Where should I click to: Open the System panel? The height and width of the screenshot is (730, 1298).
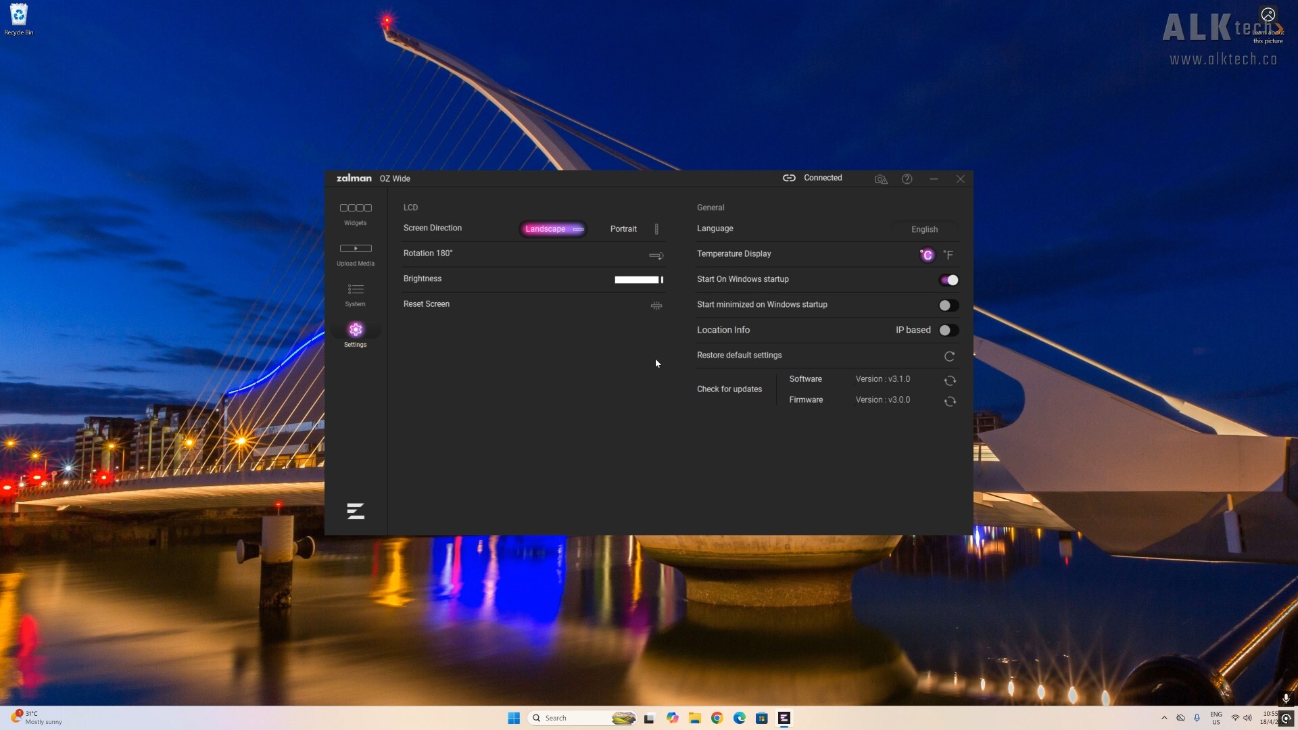point(355,294)
